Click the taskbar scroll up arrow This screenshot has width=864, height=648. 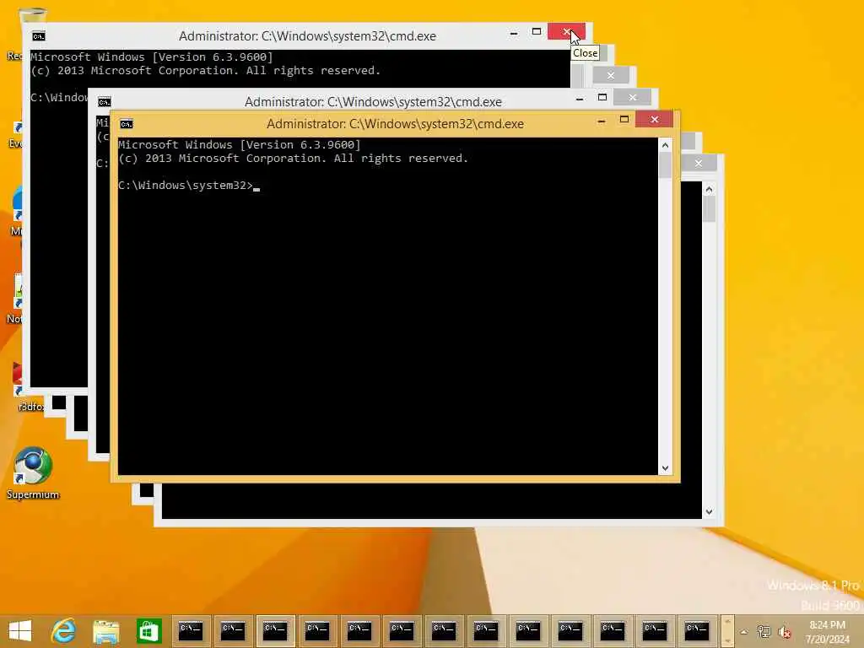[x=727, y=622]
